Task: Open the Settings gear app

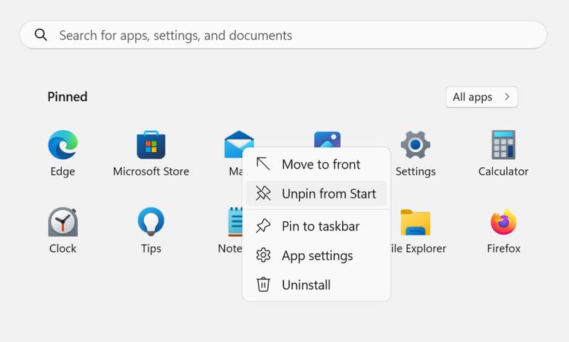Action: (415, 145)
